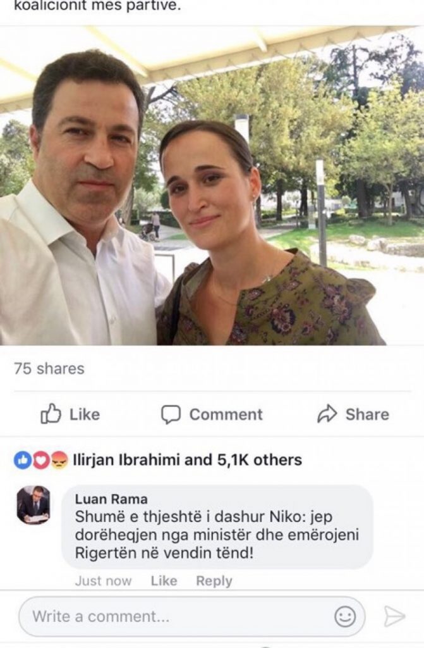View the 75 shares list
This screenshot has height=648, width=424.
coord(49,368)
